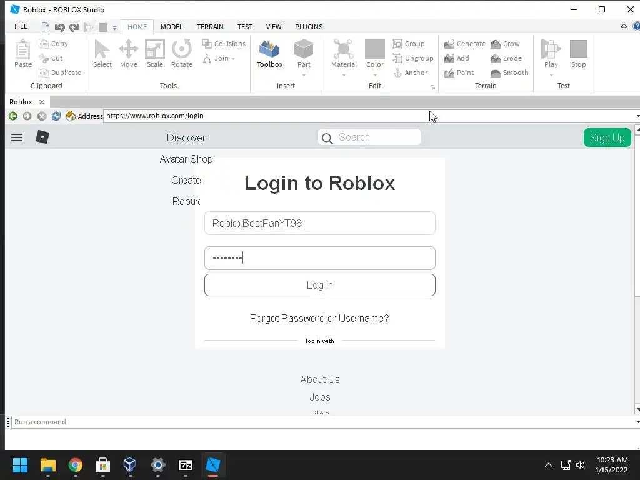The width and height of the screenshot is (640, 480).
Task: Collapse the ribbon with the chevron
Action: tap(624, 26)
